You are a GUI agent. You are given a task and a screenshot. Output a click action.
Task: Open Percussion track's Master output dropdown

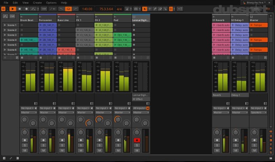click(x=48, y=113)
